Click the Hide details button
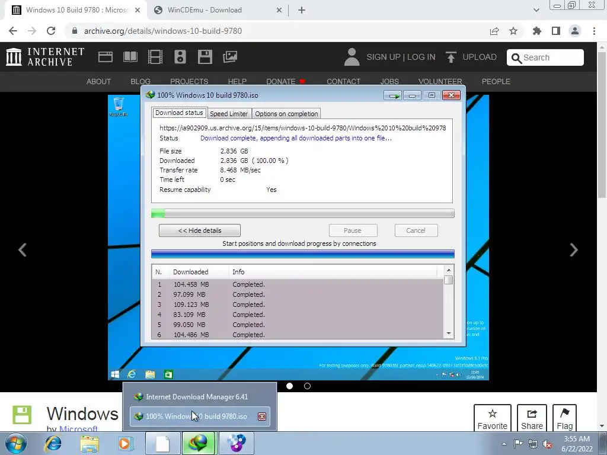The image size is (607, 455). (200, 230)
